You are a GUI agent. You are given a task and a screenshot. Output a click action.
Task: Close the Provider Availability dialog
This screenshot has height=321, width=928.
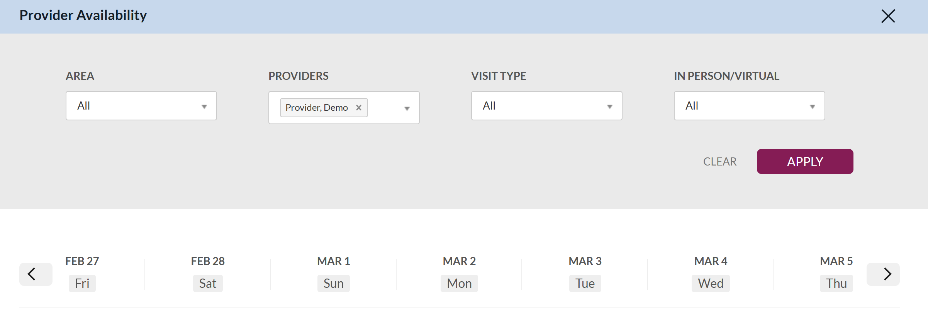[888, 16]
